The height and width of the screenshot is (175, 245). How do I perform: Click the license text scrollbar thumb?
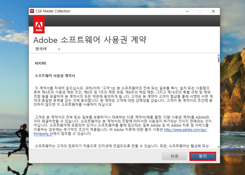pos(218,59)
